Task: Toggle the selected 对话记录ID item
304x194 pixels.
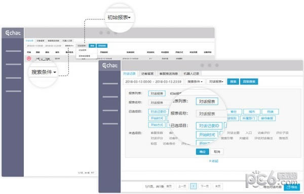Action: coord(159,112)
